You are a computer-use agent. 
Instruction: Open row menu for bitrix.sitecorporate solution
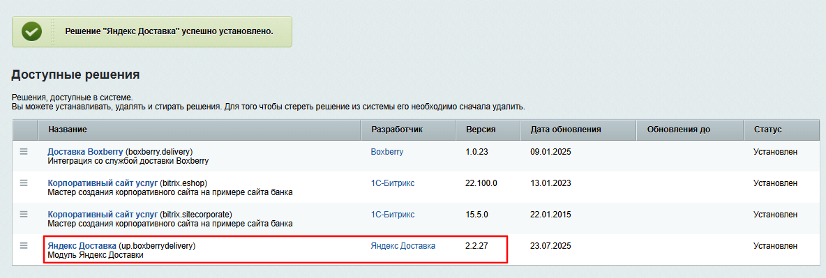(x=24, y=215)
